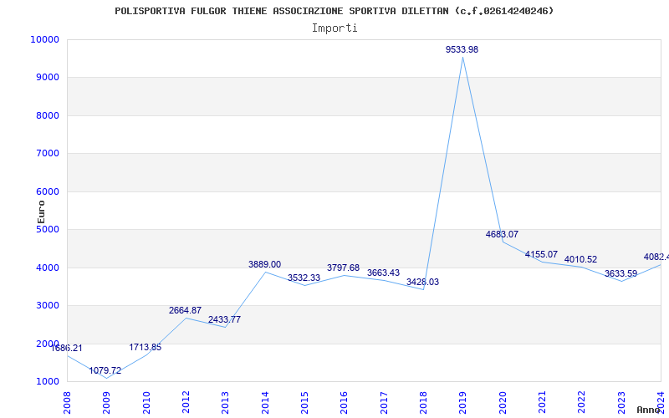Click the x-axis year 2015
The height and width of the screenshot is (418, 669).
point(304,402)
